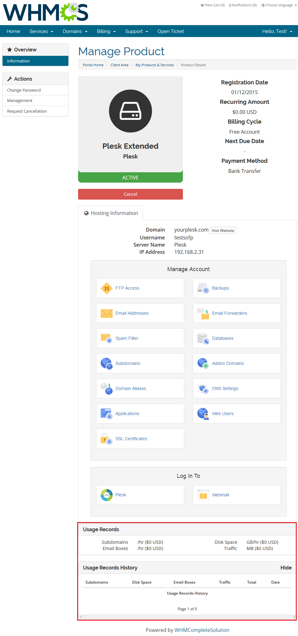The height and width of the screenshot is (636, 298).
Task: Open Notifications (0) link
Action: [243, 5]
